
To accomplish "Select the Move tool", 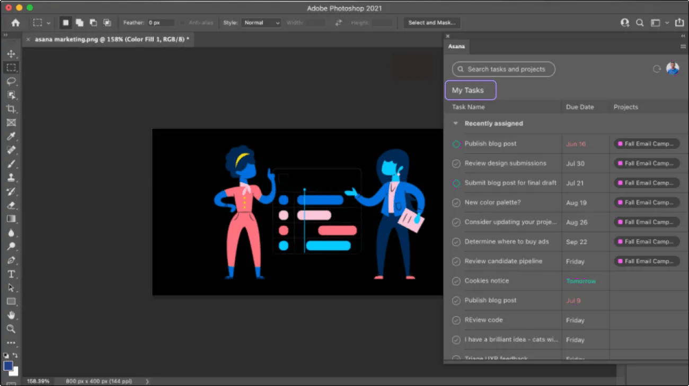I will click(11, 53).
